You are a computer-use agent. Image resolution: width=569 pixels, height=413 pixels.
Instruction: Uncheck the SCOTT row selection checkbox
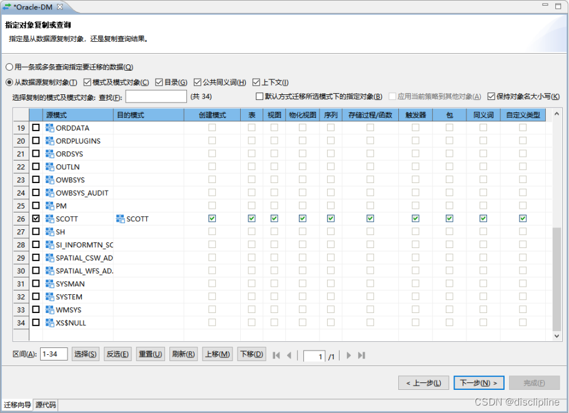click(x=36, y=218)
